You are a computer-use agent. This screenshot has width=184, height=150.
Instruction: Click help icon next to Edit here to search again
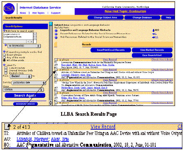4,31
